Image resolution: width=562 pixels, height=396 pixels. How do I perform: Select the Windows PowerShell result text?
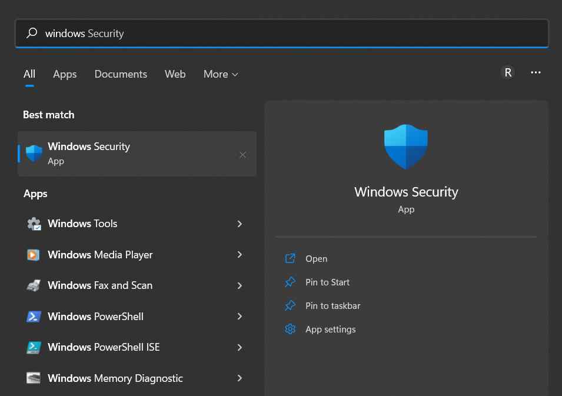(95, 317)
